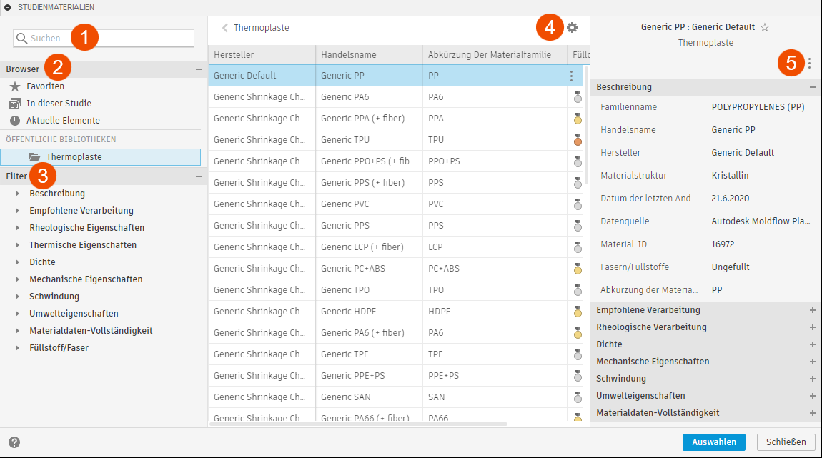Expand the Schwindung filter
Screen dimensions: 822x458
point(18,297)
